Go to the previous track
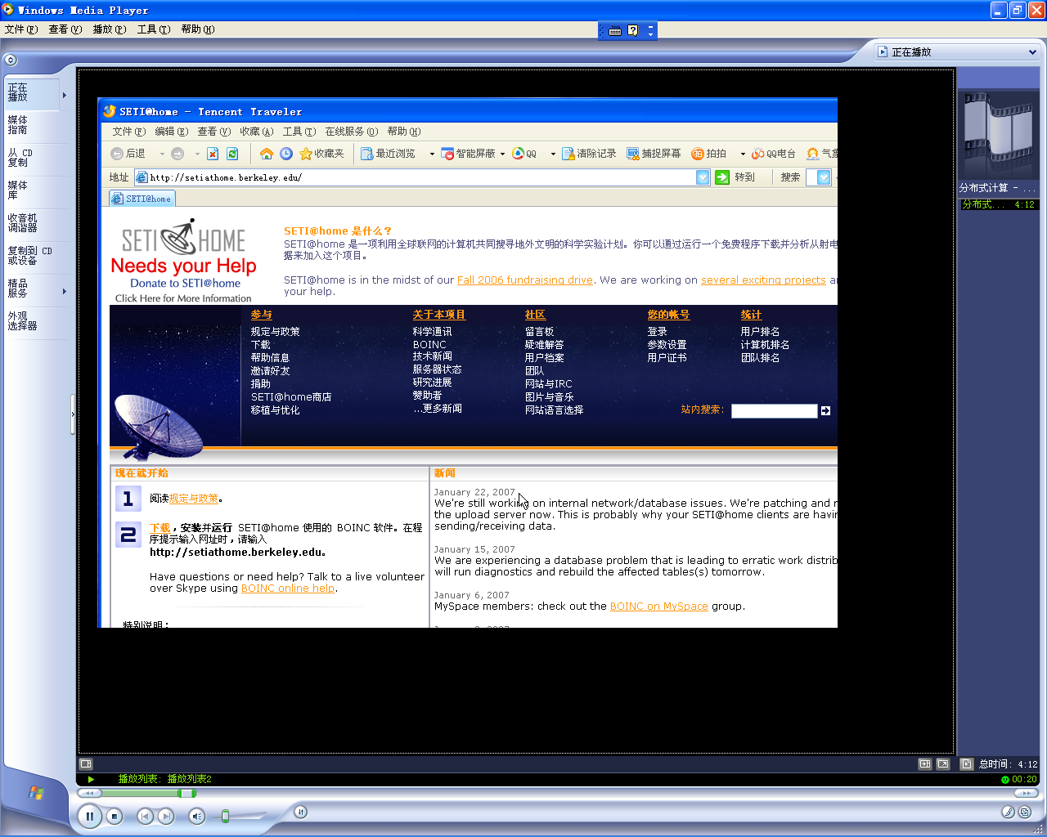Viewport: 1047px width, 837px height. [x=145, y=816]
